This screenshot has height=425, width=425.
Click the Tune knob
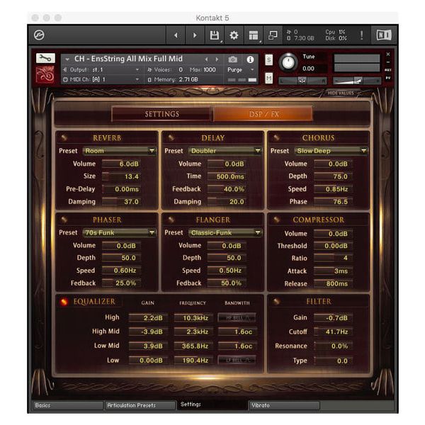(x=288, y=62)
